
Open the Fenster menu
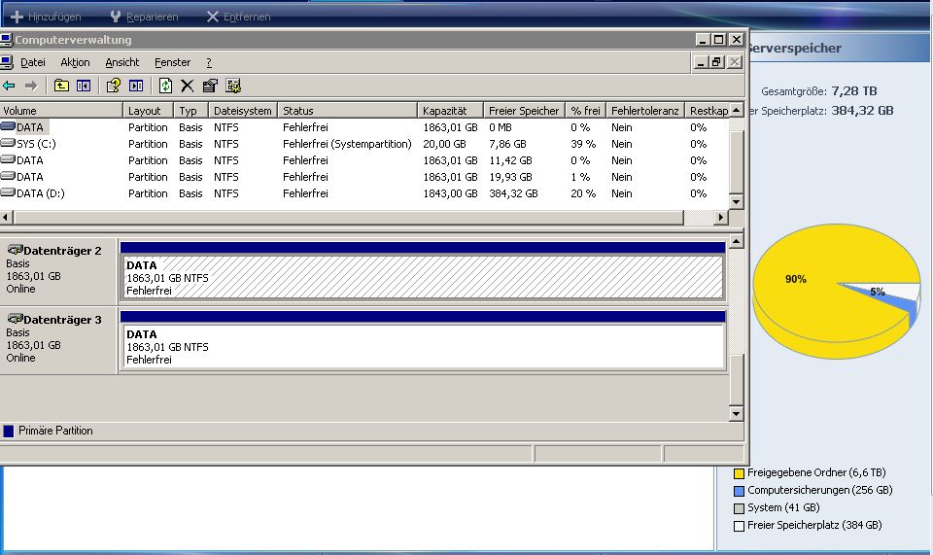(x=173, y=62)
